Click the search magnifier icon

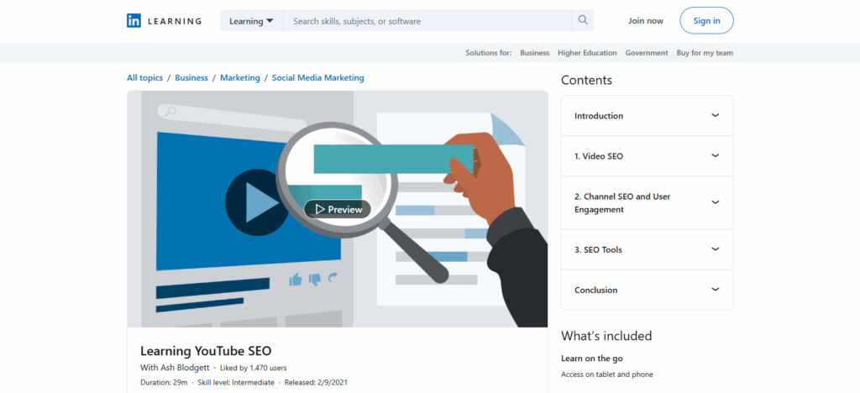(582, 21)
